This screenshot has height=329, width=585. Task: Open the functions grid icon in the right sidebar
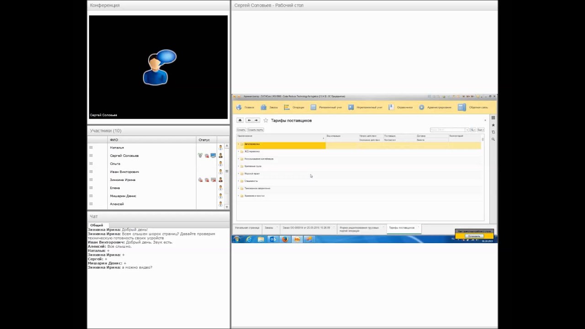point(493,118)
